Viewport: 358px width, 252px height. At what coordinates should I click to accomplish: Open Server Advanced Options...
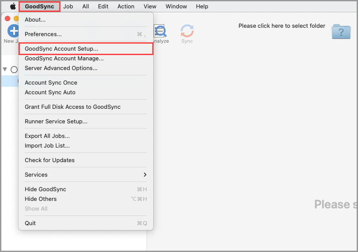coord(86,68)
